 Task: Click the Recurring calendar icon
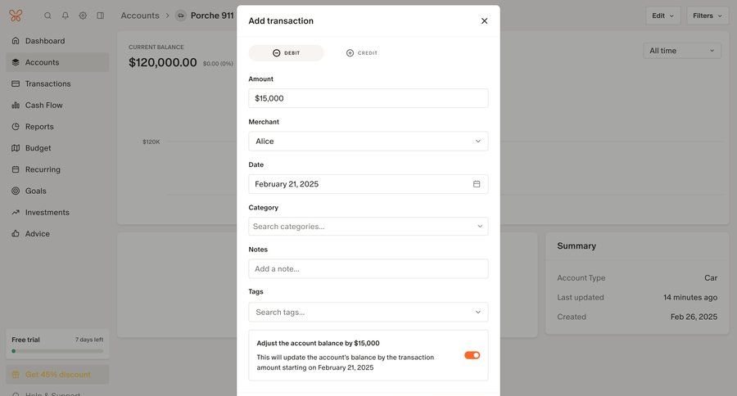(16, 169)
